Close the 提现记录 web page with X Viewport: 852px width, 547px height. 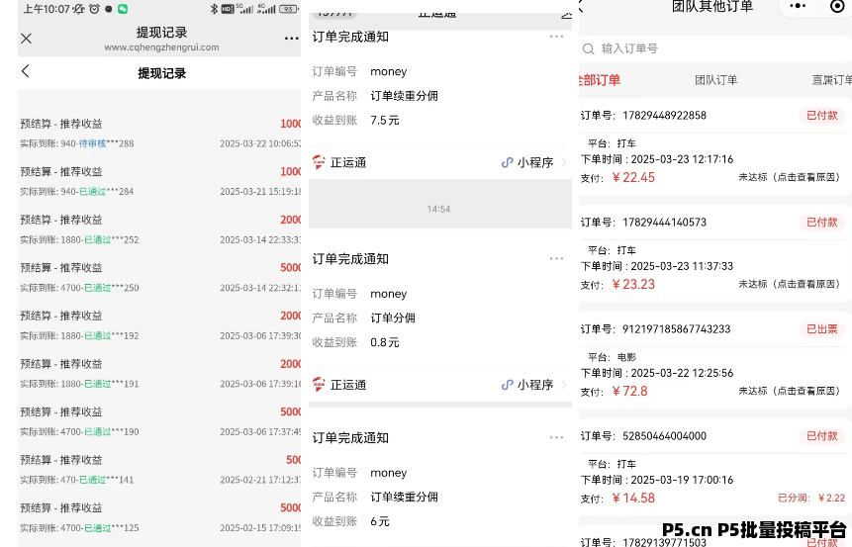[x=26, y=39]
